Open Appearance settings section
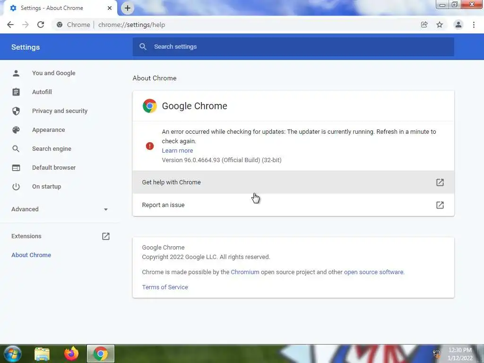 point(49,130)
